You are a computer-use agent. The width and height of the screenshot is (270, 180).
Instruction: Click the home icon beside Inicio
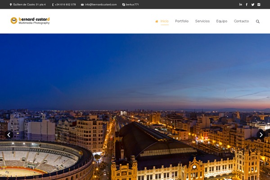[157, 21]
